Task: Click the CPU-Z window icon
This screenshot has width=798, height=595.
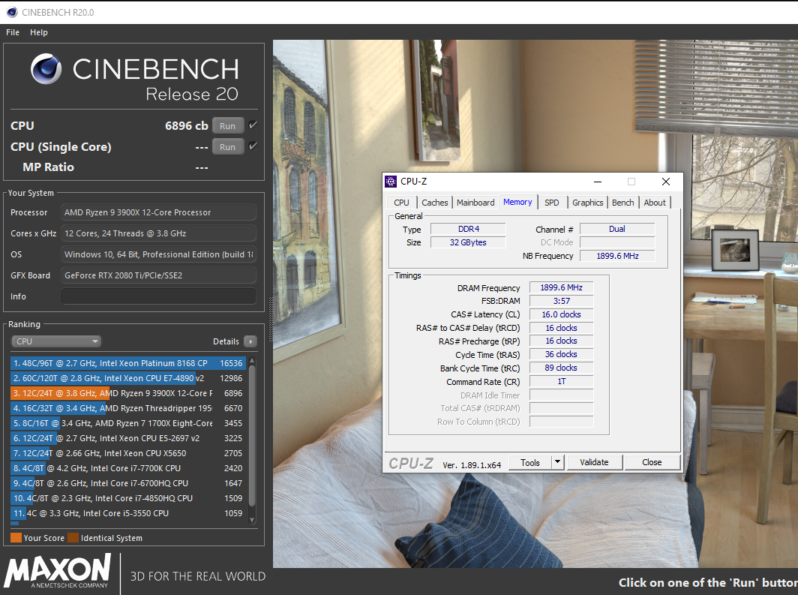Action: 390,181
